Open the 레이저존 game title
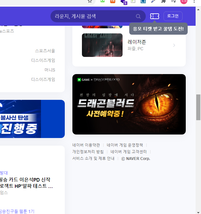This screenshot has height=214, width=201. (137, 42)
